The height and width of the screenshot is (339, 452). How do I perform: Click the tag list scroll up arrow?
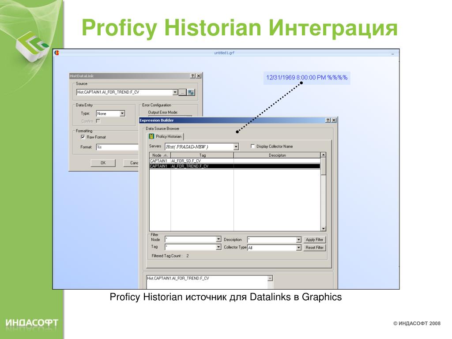tap(324, 155)
